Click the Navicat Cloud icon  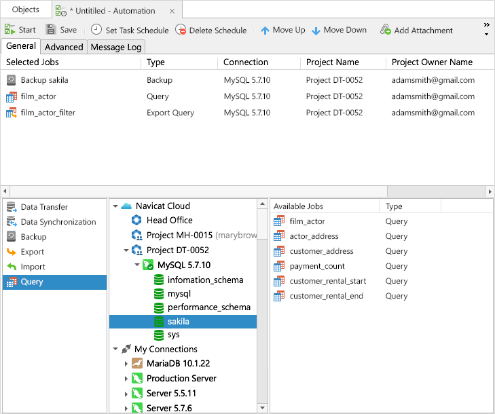126,206
